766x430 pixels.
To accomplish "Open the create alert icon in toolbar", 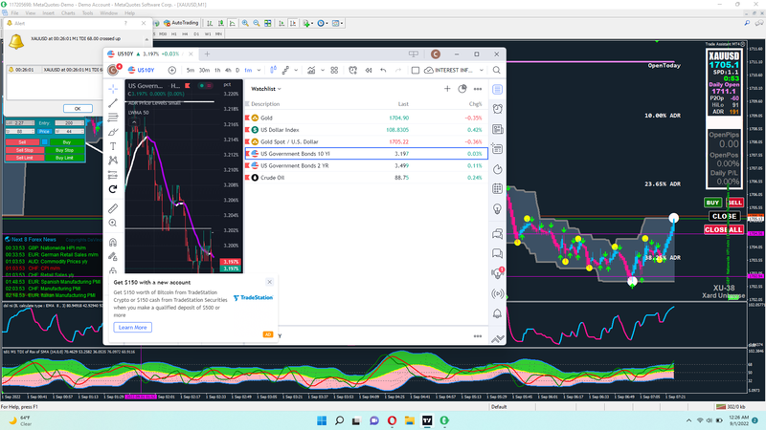I will coord(352,70).
